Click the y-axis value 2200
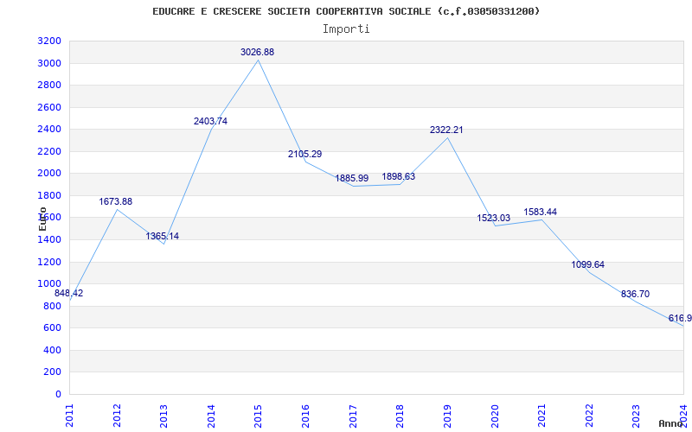The image size is (692, 432). tap(49, 152)
